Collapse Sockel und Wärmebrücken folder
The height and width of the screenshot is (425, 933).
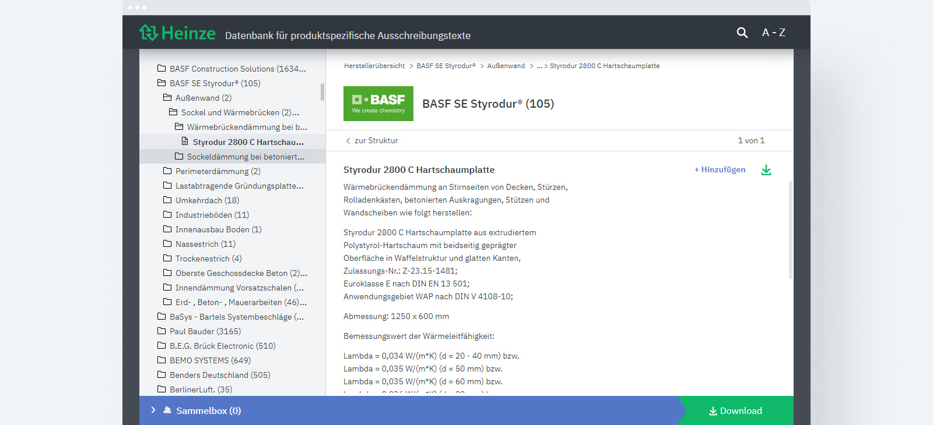tap(234, 112)
